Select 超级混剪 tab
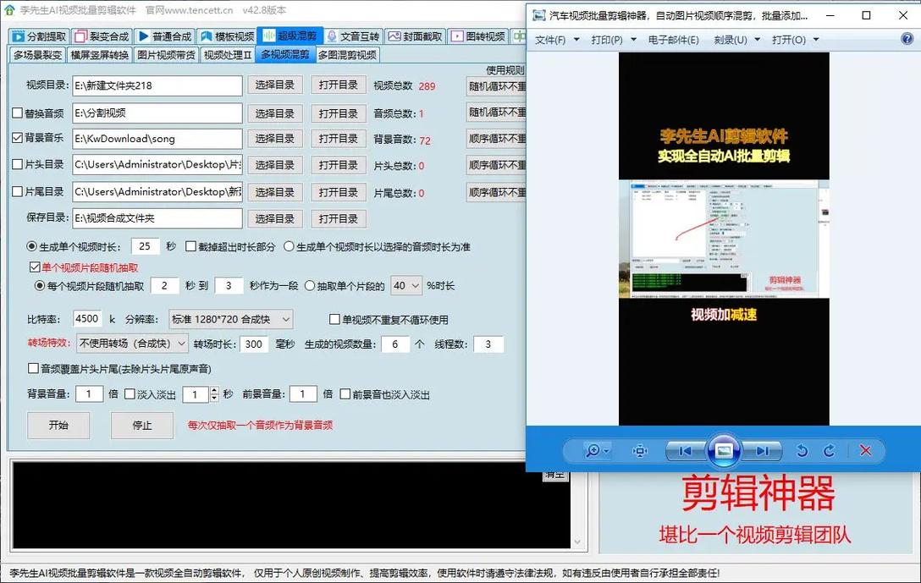Viewport: 921px width, 583px height. 290,36
